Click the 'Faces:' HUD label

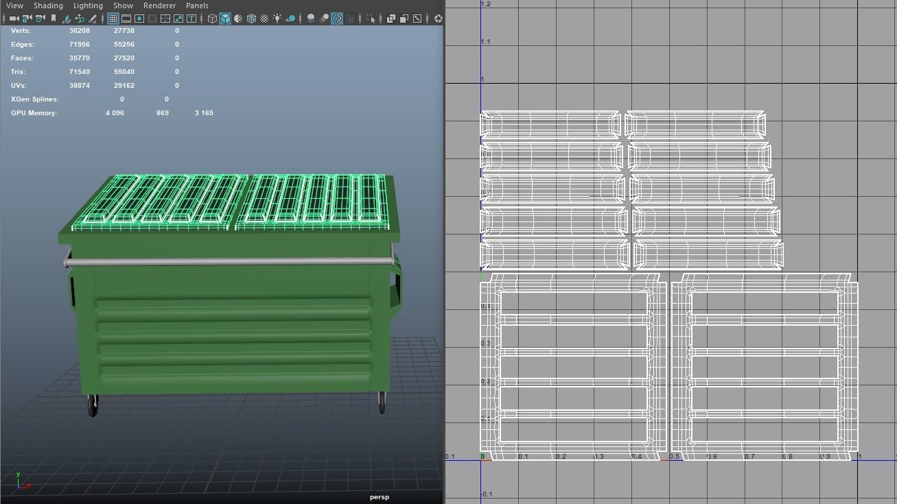pos(22,58)
